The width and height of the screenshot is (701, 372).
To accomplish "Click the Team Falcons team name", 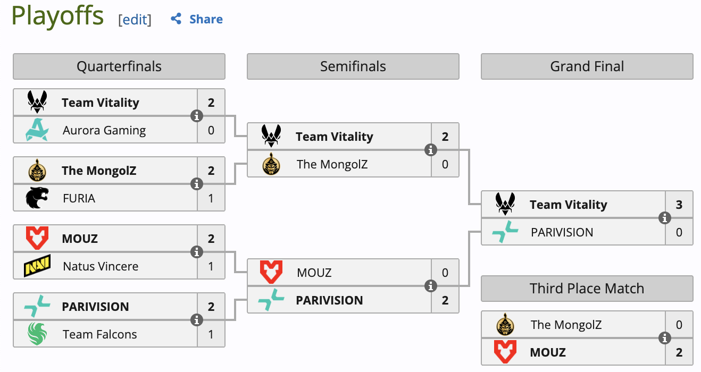I will (x=100, y=334).
